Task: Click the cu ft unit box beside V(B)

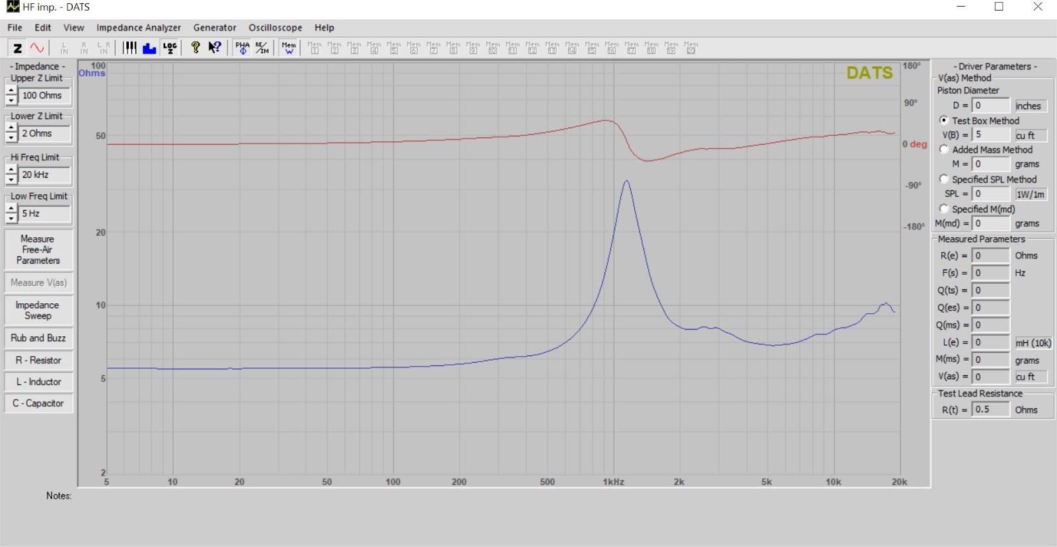Action: click(x=1031, y=135)
